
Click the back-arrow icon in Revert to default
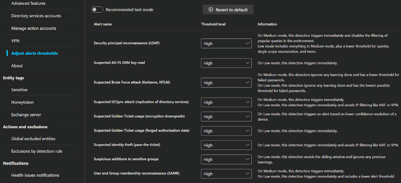point(211,10)
